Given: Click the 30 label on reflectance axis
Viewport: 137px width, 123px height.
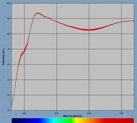Looking at the screenshot, I should (8, 110).
